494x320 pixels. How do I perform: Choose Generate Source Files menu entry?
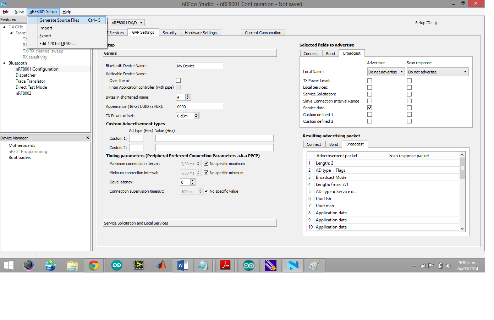point(67,20)
